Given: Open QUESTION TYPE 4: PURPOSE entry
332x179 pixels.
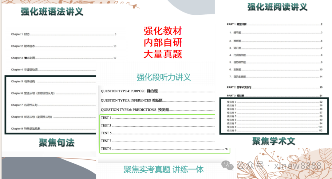Looking at the screenshot, I should coord(127,91).
